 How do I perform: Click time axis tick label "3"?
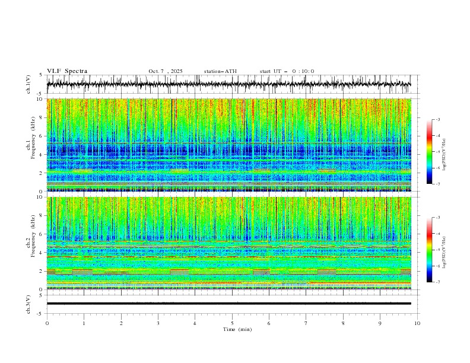pyautogui.click(x=158, y=323)
